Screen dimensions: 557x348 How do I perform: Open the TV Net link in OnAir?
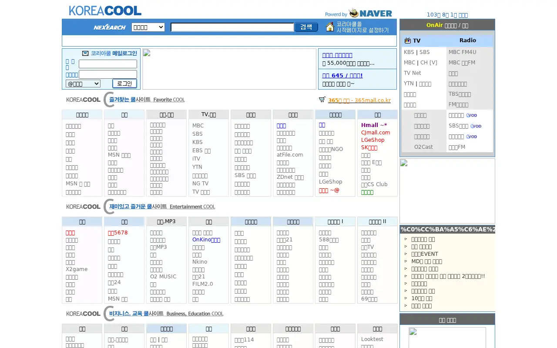tap(413, 73)
